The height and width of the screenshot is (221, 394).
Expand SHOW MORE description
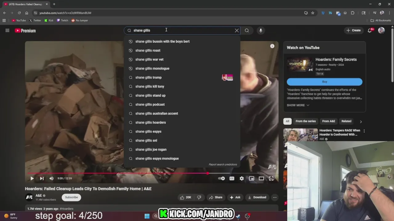pos(298,105)
